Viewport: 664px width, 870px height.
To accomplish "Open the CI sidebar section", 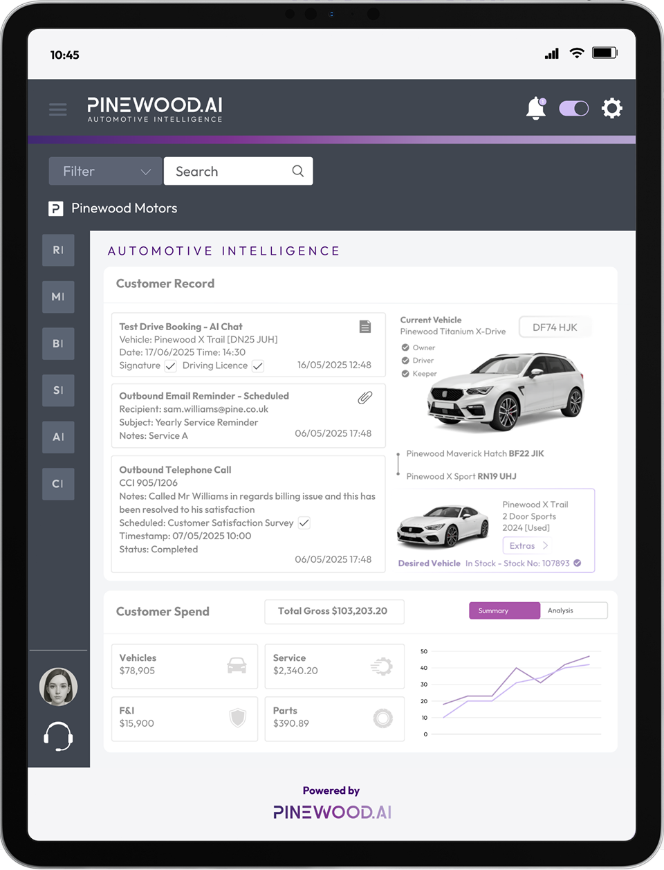I will [58, 484].
